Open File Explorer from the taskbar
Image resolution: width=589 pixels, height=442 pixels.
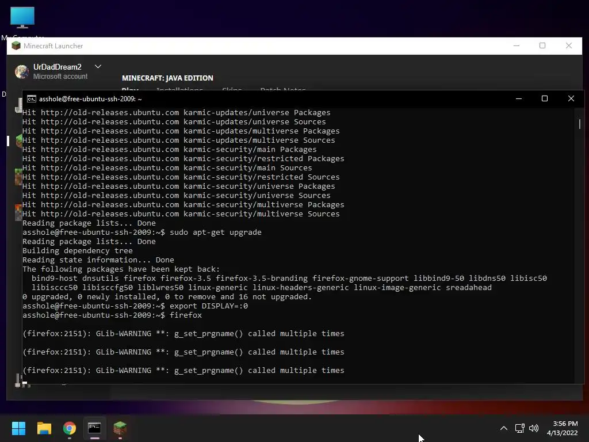pyautogui.click(x=44, y=428)
